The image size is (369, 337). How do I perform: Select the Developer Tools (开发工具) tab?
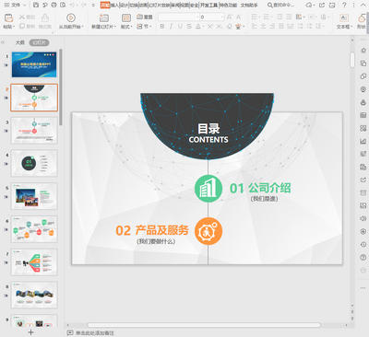click(x=208, y=5)
